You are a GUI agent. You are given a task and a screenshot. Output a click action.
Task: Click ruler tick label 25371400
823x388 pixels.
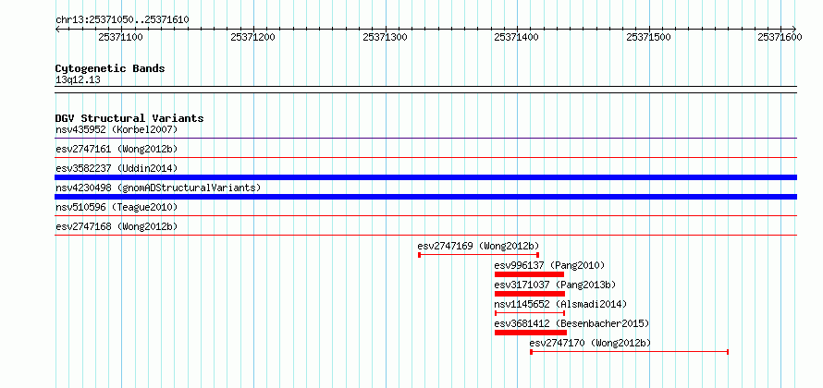[517, 37]
